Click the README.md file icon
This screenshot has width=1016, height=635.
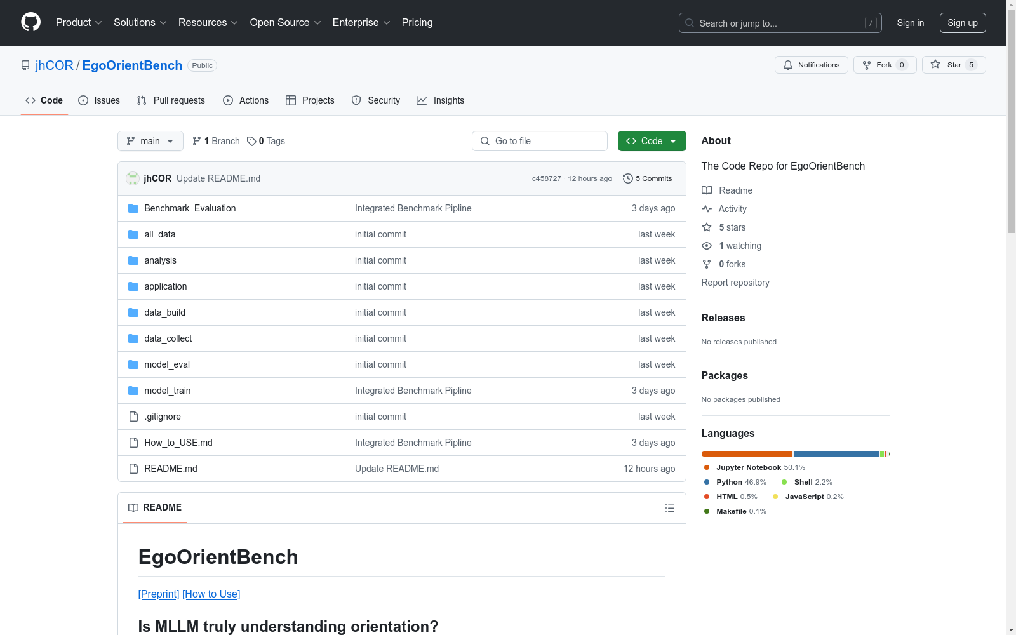pyautogui.click(x=133, y=469)
